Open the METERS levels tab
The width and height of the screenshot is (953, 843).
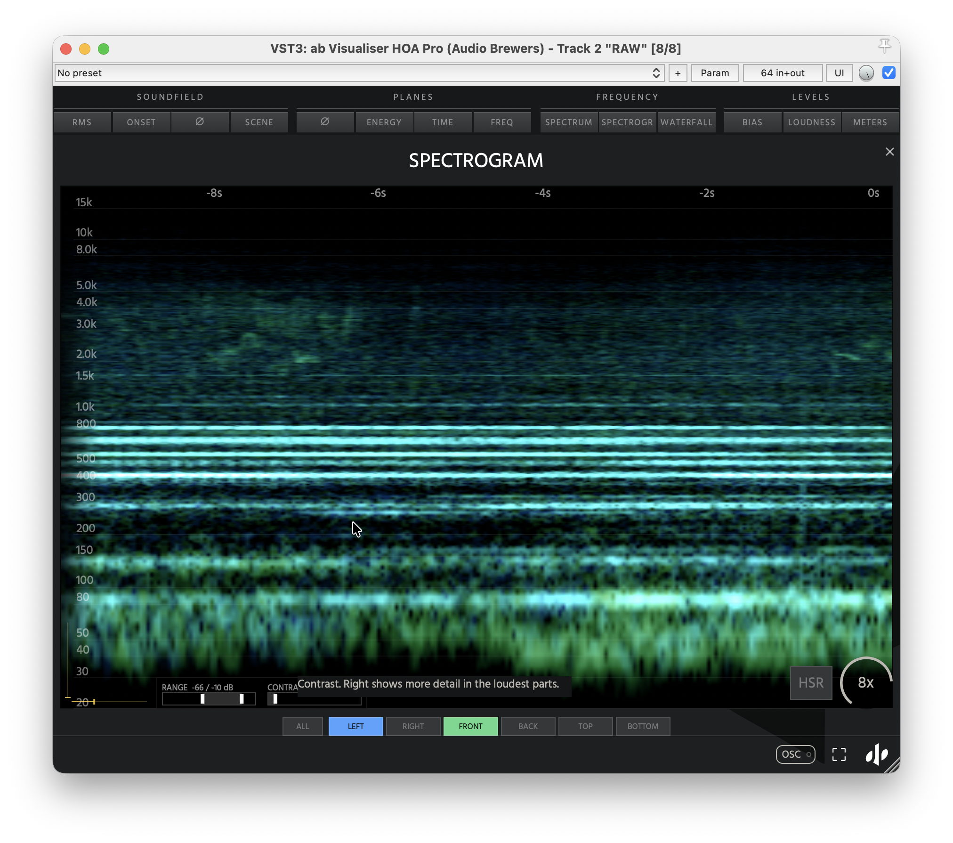click(x=870, y=122)
